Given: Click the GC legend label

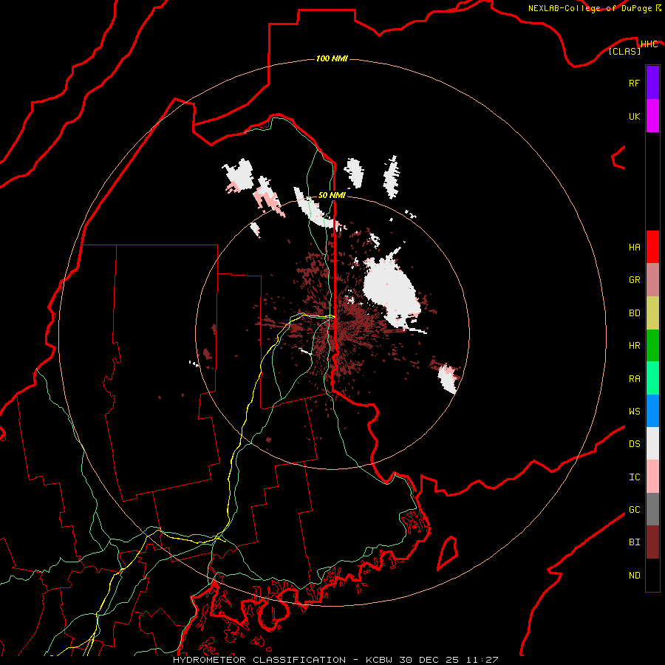Looking at the screenshot, I should click(634, 510).
